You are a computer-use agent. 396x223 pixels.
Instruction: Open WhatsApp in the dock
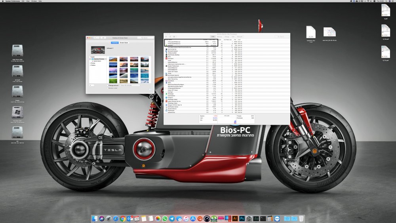(x=165, y=219)
